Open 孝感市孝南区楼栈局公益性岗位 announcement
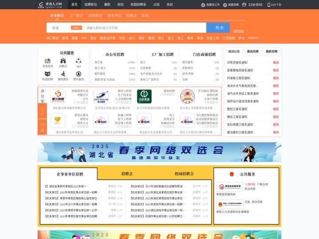The image size is (319, 239). (x=71, y=198)
